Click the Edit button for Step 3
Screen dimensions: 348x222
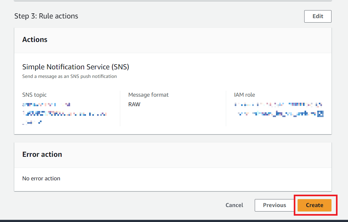[x=318, y=16]
